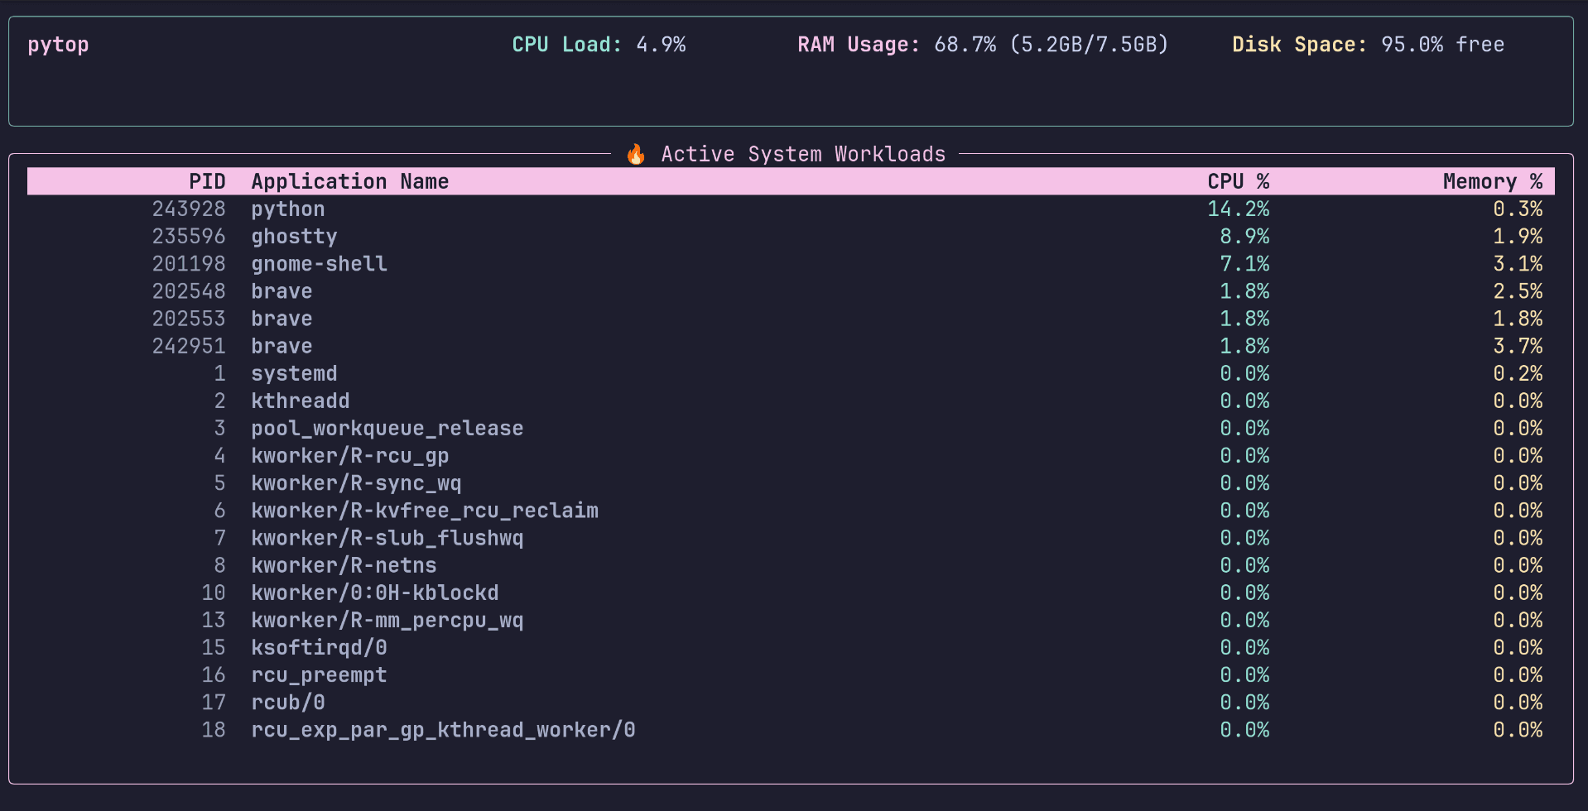Click the 0.3% memory value for python
The image size is (1588, 811).
1518,209
